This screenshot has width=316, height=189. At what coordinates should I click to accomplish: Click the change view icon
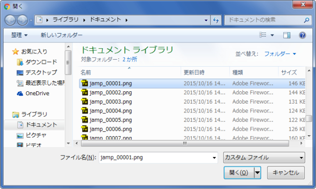pos(263,35)
